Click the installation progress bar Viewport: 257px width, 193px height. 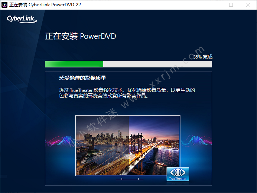pyautogui.click(x=128, y=64)
